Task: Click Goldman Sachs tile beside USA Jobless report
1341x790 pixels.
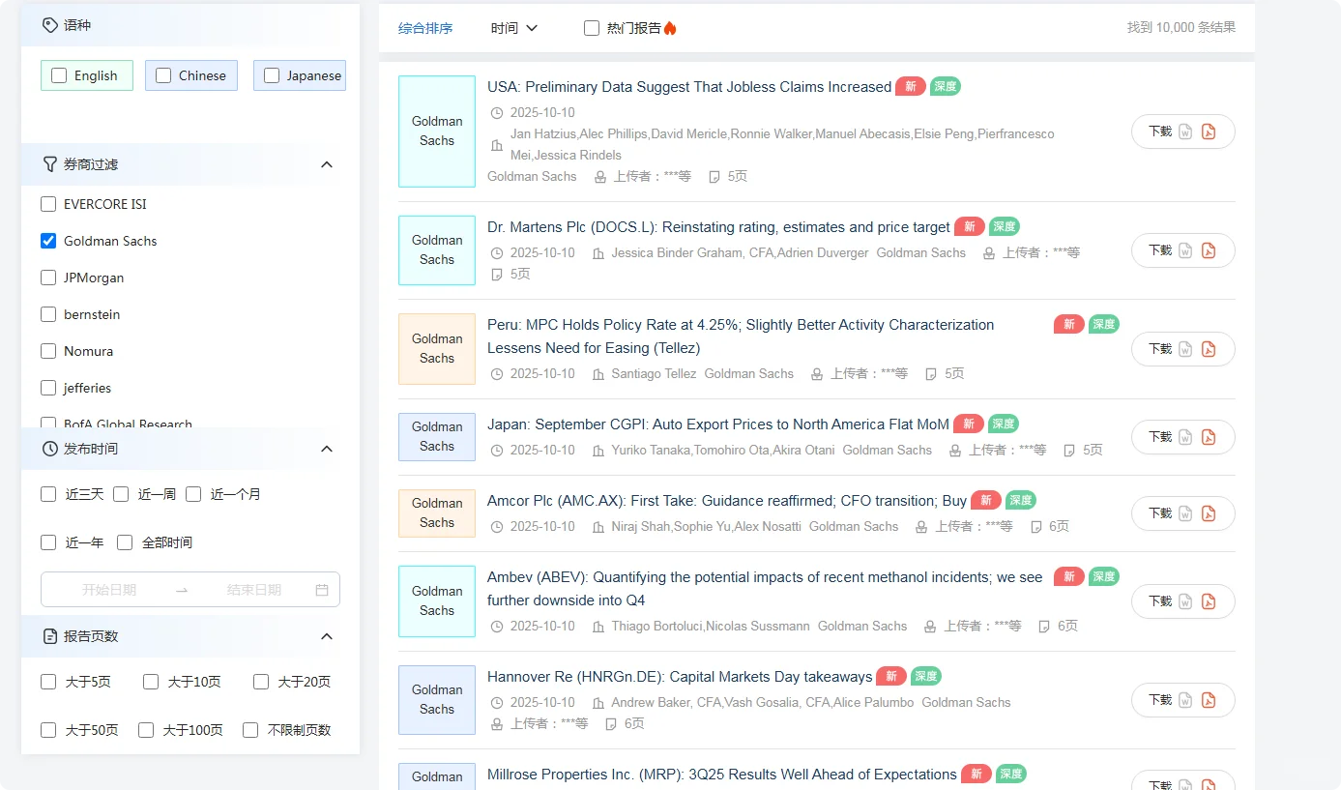Action: tap(437, 132)
